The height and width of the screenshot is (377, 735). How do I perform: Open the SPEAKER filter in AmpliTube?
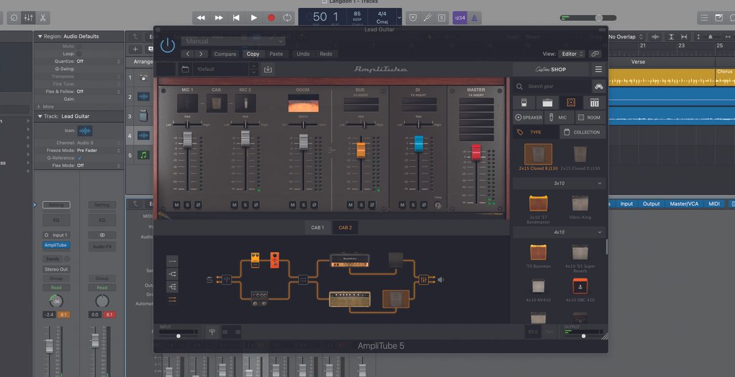click(x=529, y=117)
